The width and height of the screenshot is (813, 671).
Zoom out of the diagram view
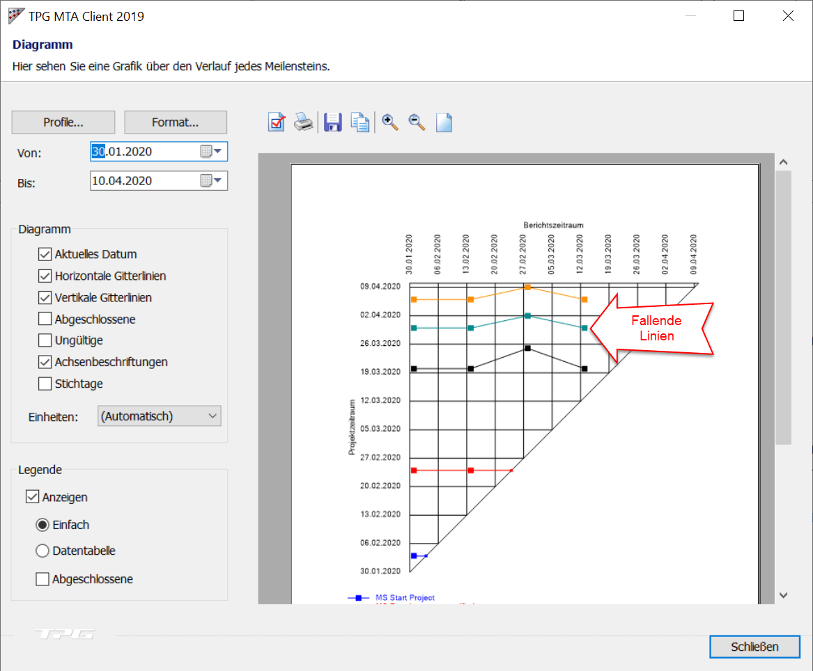pyautogui.click(x=415, y=122)
